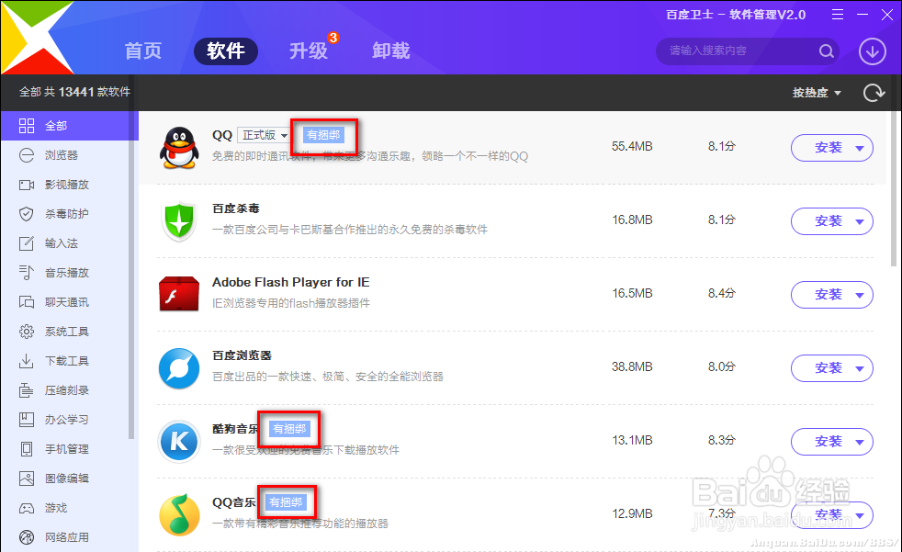Viewport: 902px width, 552px height.
Task: Expand the install options arrow for QQ
Action: (860, 149)
